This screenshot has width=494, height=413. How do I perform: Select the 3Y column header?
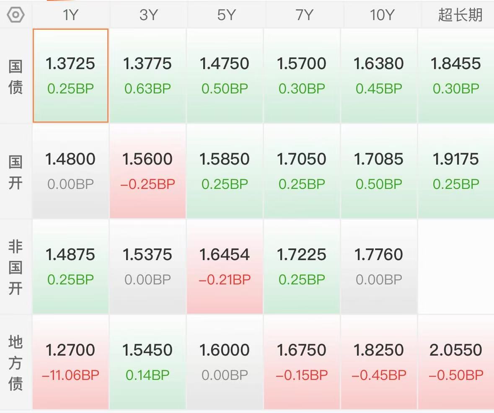click(x=148, y=15)
